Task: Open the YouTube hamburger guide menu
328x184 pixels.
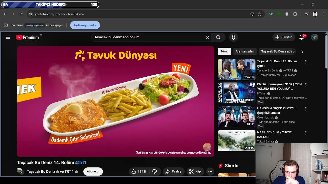Action: [x=8, y=37]
